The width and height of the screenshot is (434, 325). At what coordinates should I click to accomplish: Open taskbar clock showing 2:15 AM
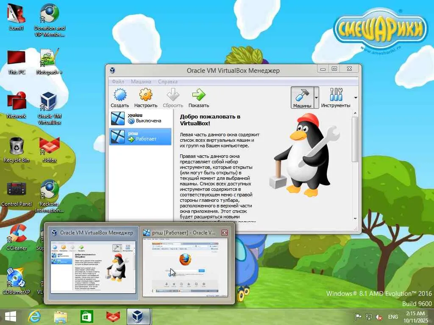click(x=415, y=317)
